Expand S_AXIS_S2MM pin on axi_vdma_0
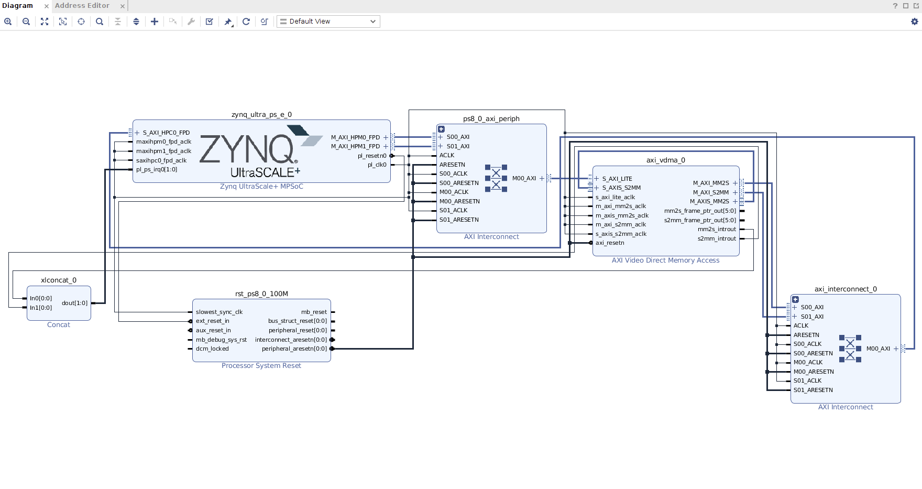 597,188
